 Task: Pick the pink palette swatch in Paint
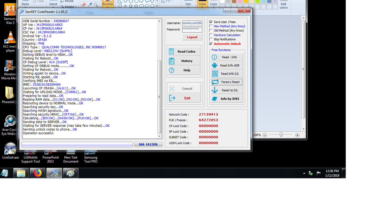(240, 1)
